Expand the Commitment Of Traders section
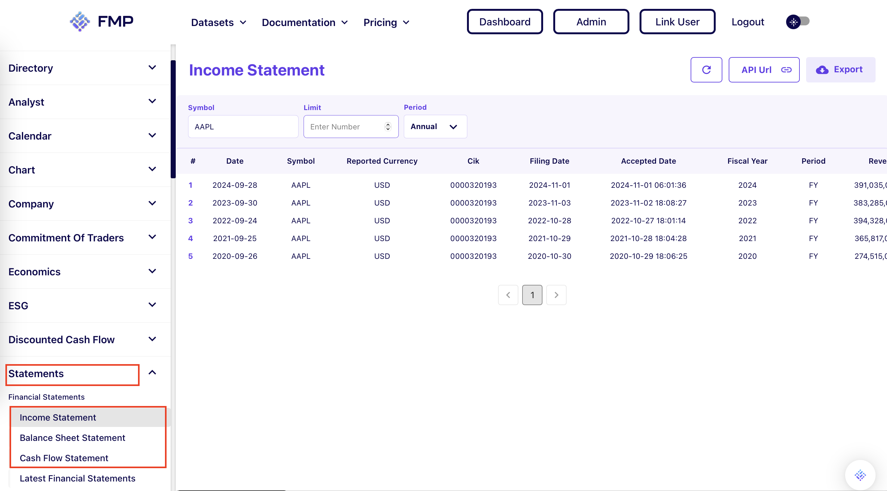 coord(85,238)
